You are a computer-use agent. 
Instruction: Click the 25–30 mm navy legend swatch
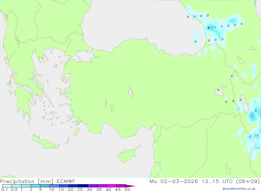point(83,186)
